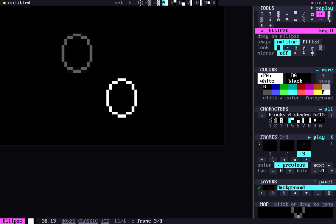Image resolution: width=336 pixels, height=224 pixels.
Task: Go to next character set
Action: [x=331, y=115]
